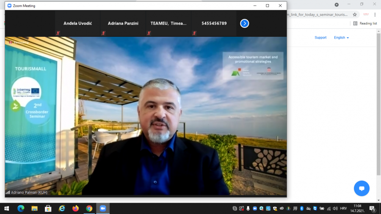
Task: Open File Explorer from taskbar
Action: click(x=34, y=209)
